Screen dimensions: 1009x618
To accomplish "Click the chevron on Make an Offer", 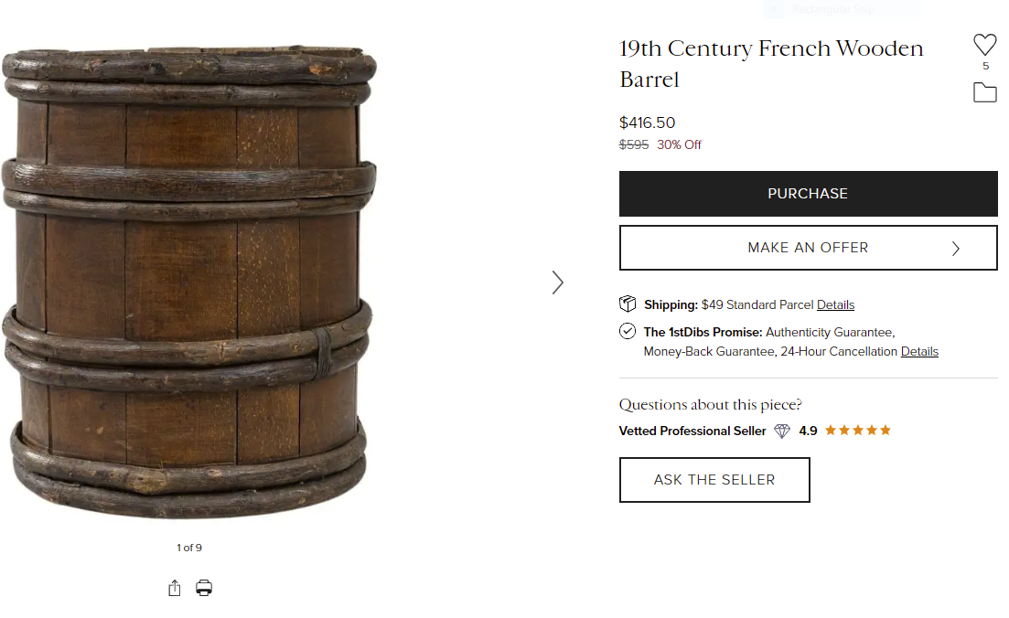I will (x=956, y=249).
